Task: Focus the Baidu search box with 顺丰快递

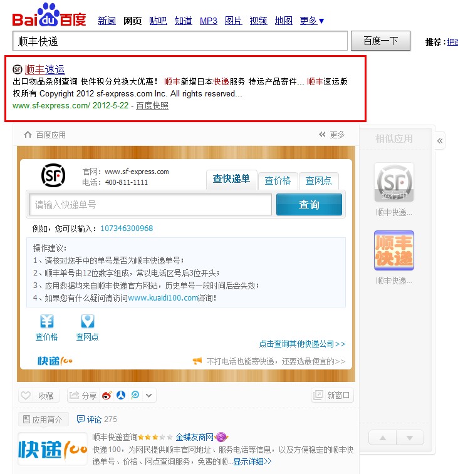Action: point(180,41)
